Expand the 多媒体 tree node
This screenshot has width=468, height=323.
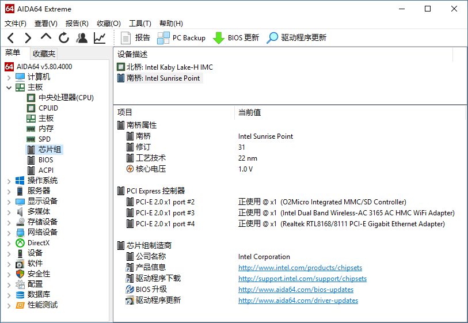[9, 212]
